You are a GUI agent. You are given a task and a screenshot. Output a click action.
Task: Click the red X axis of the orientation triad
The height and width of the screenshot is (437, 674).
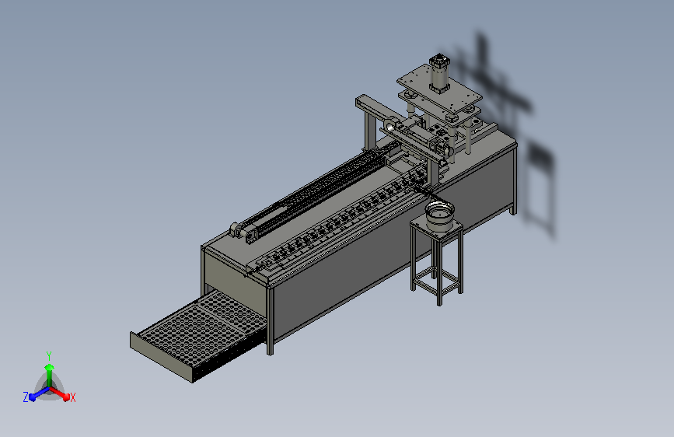pyautogui.click(x=61, y=393)
